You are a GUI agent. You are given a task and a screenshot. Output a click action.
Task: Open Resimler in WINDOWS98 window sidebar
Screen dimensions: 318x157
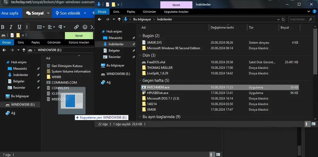tap(19, 88)
